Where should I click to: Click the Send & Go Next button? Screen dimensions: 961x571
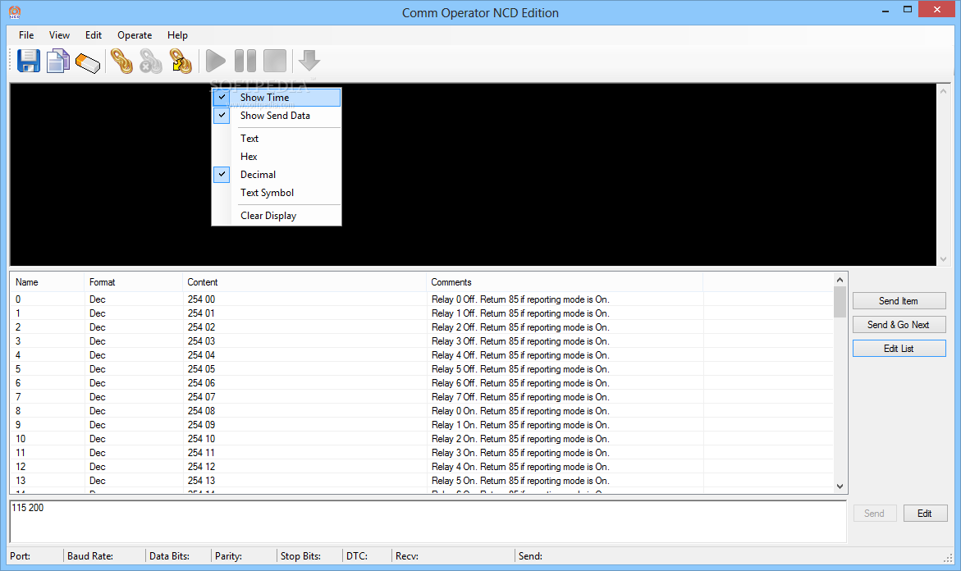pyautogui.click(x=899, y=325)
